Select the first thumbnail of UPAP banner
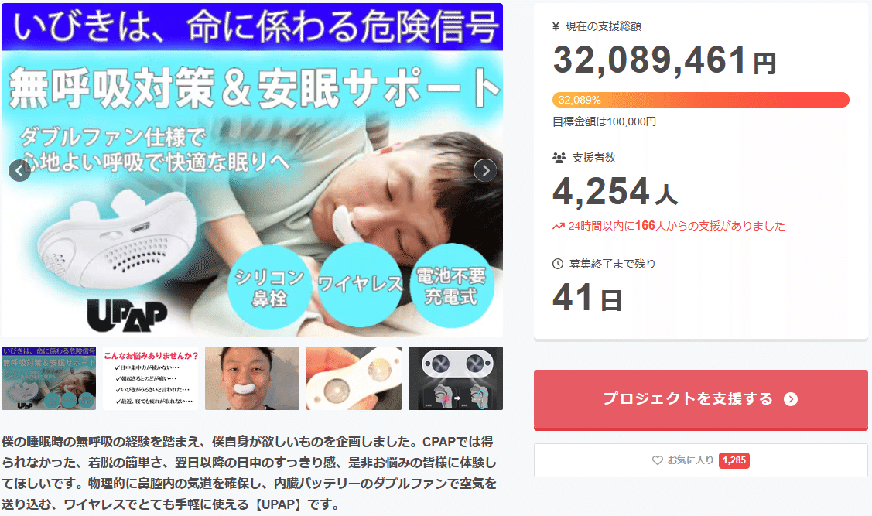Viewport: 872px width, 516px height. tap(49, 378)
